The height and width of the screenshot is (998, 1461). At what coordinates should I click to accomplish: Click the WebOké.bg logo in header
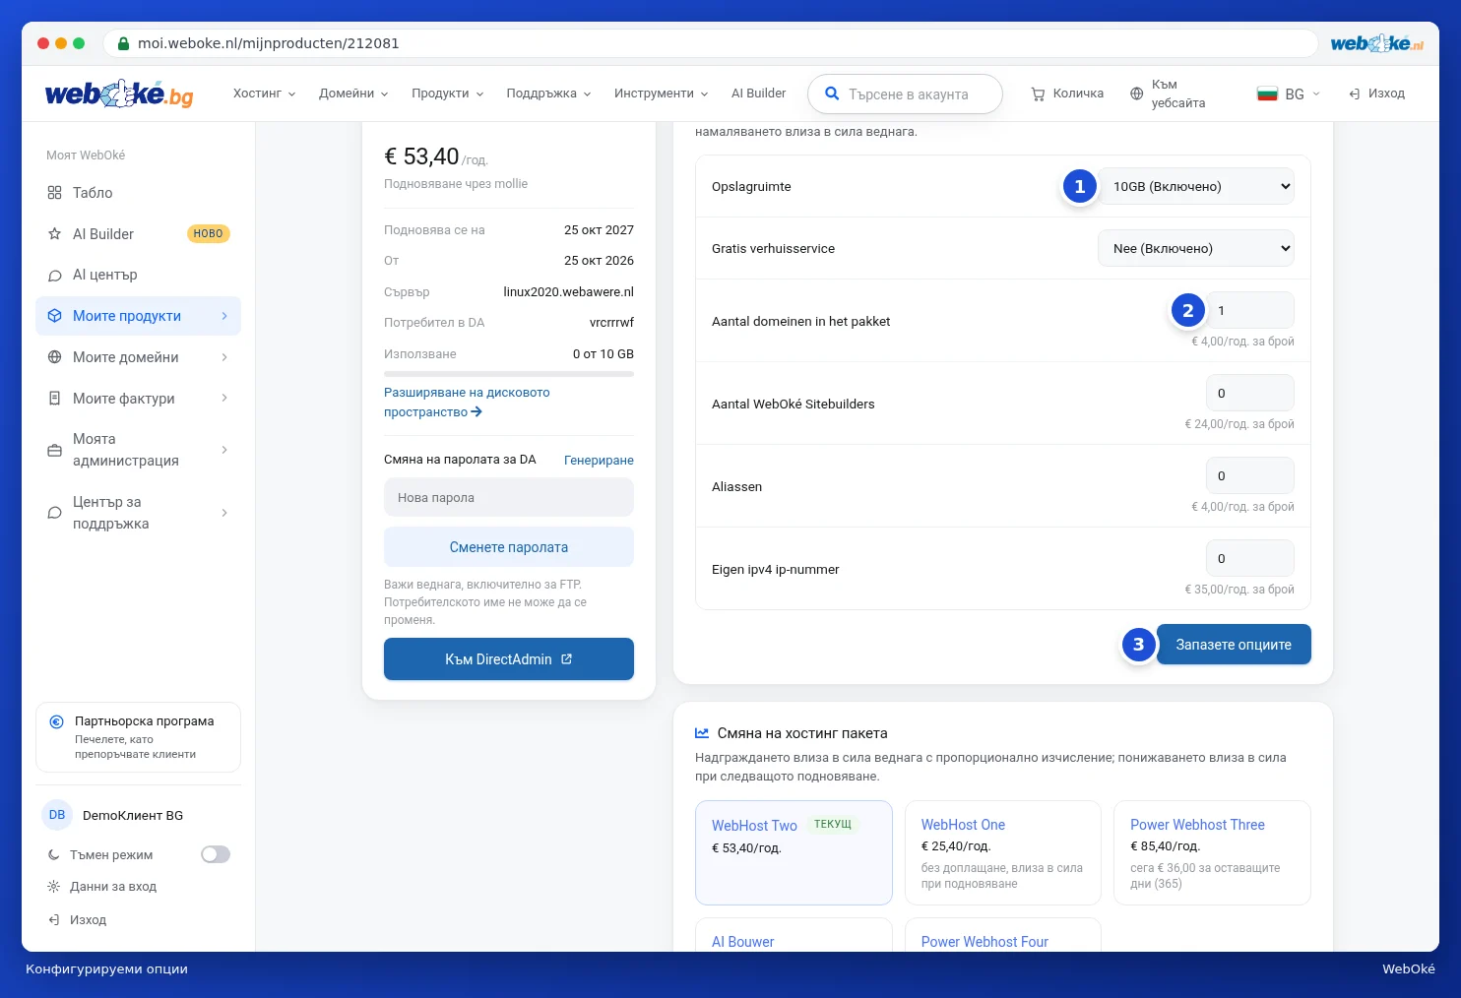point(119,94)
